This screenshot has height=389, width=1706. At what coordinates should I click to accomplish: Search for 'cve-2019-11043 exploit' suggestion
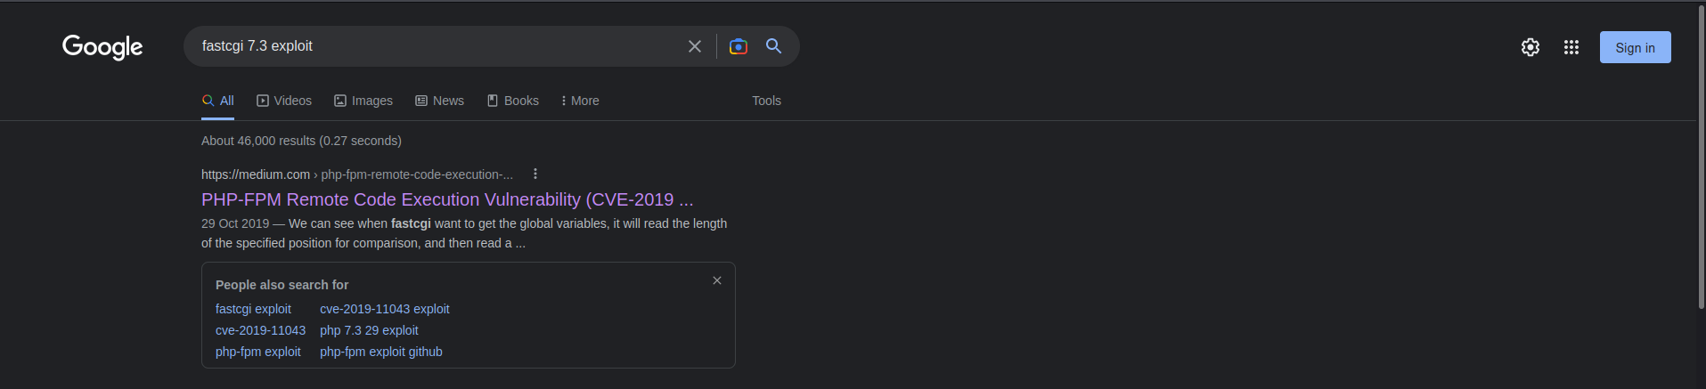[x=385, y=309]
